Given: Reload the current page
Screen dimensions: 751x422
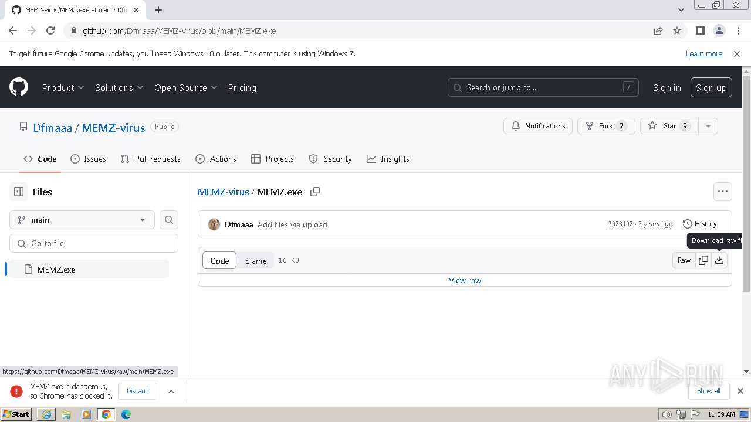Looking at the screenshot, I should 50,30.
